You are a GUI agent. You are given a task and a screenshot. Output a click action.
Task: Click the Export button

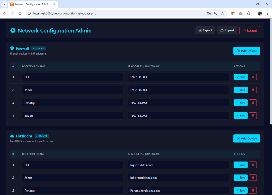click(x=205, y=30)
